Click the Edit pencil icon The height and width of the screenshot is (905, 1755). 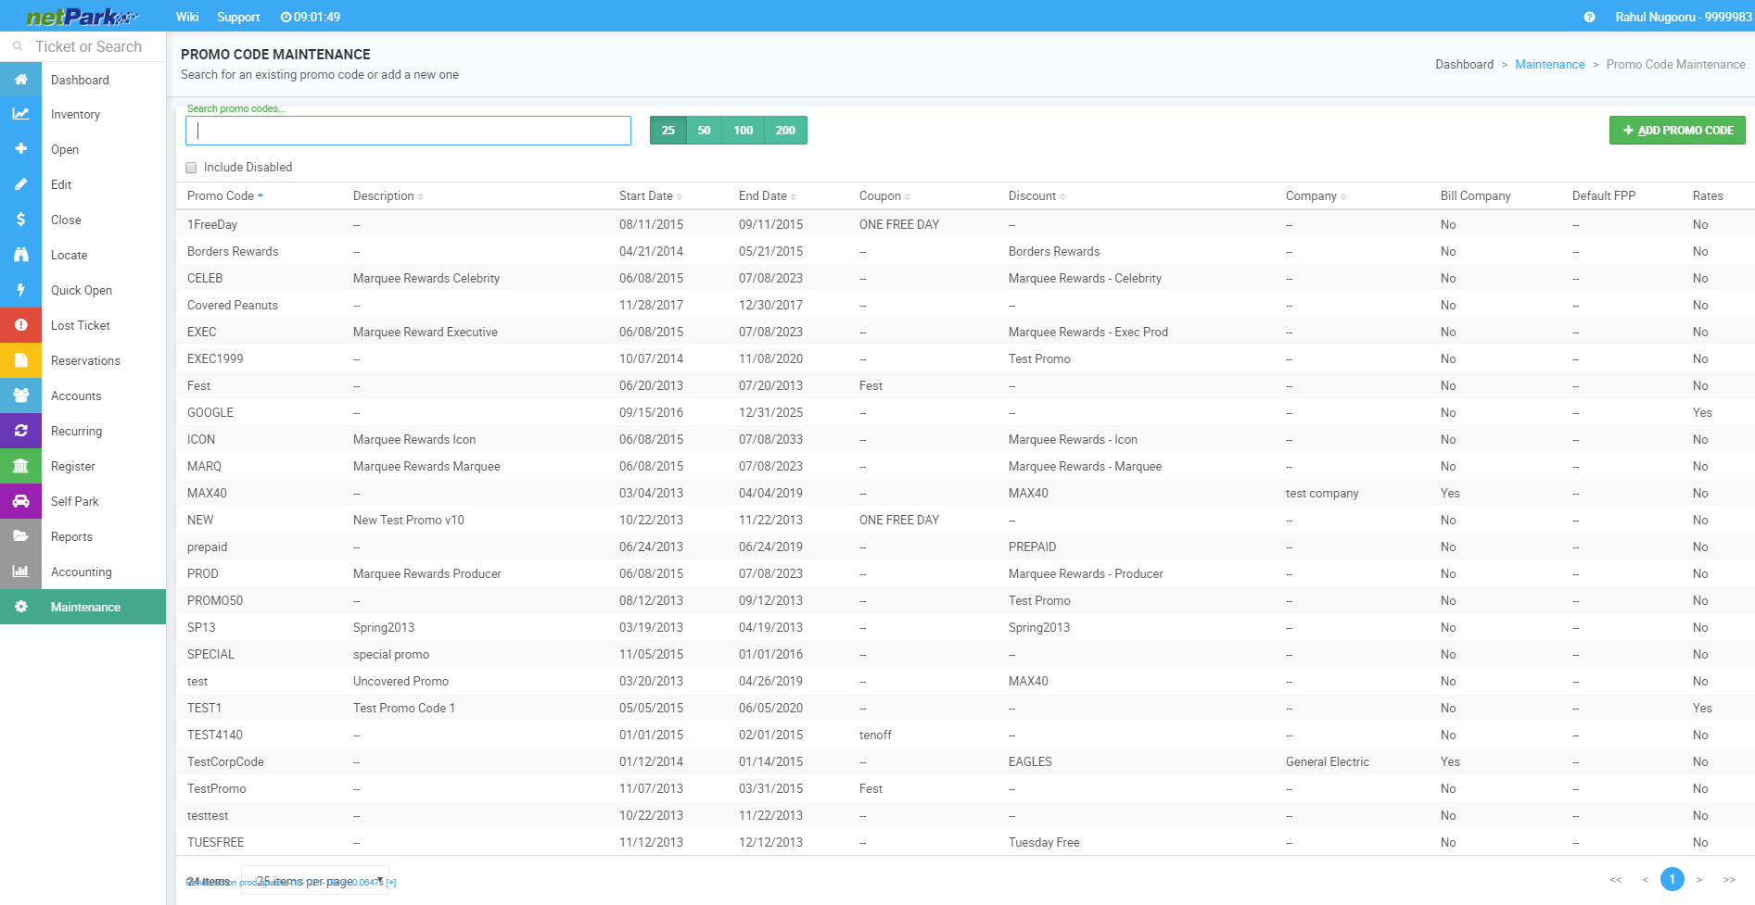click(20, 184)
